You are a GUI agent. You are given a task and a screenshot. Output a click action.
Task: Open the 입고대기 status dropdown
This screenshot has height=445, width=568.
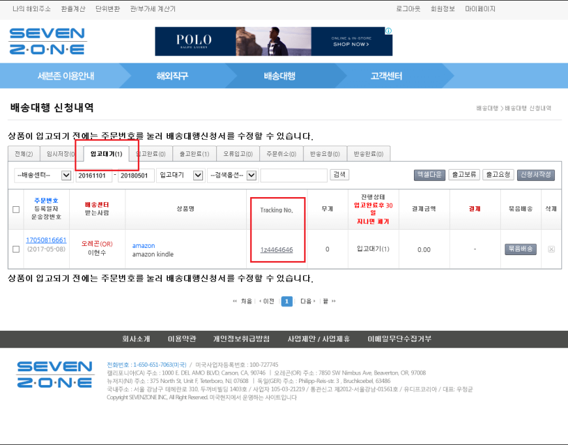[180, 176]
